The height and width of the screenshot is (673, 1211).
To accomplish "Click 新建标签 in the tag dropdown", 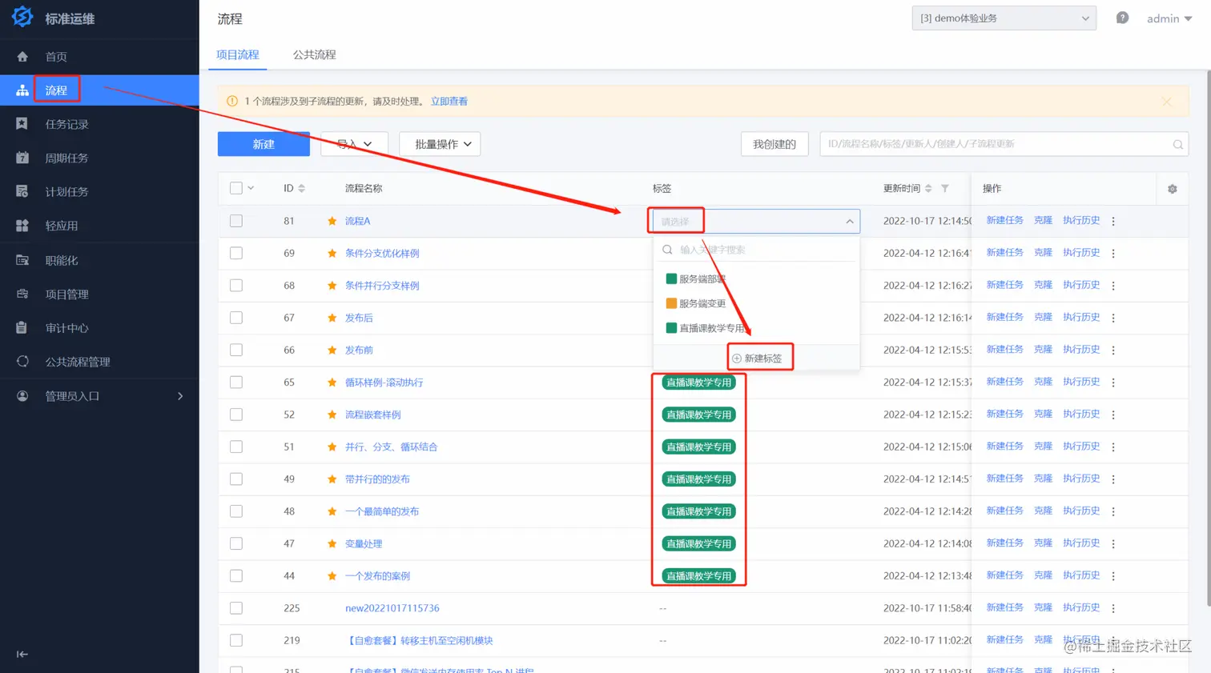I will 757,359.
